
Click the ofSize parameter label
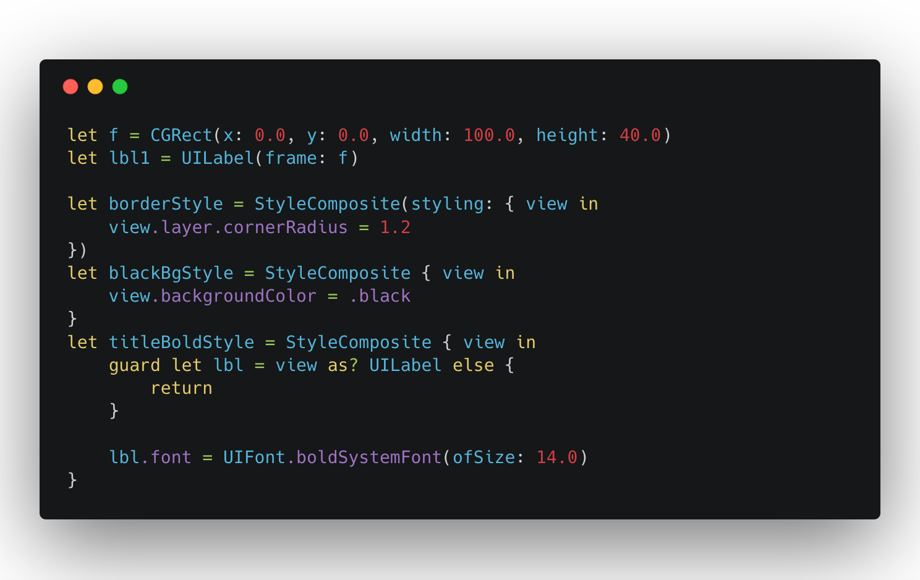(x=483, y=457)
